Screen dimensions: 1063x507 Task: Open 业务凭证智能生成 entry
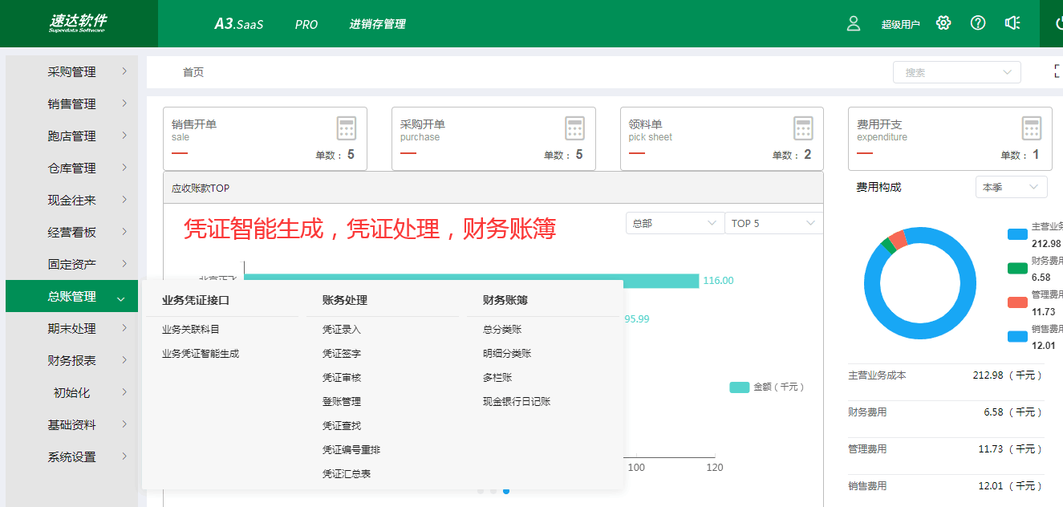(x=201, y=353)
